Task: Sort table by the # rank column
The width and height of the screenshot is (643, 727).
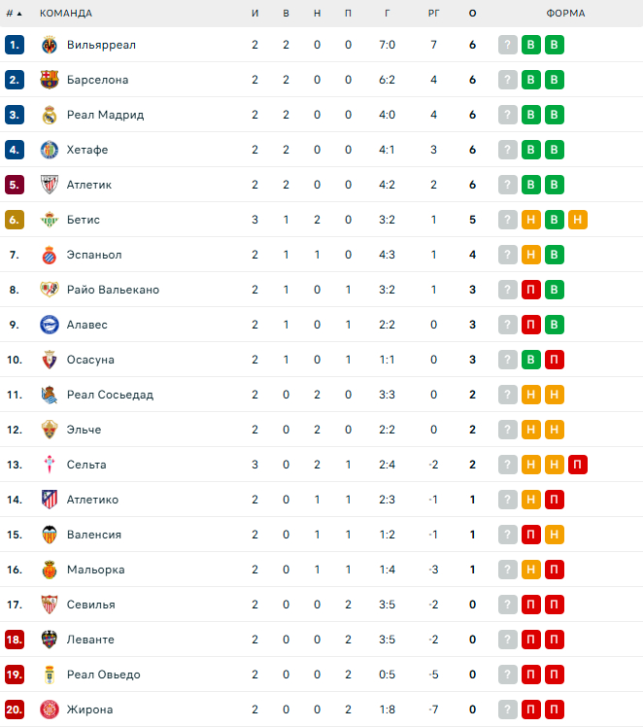Action: [x=14, y=14]
